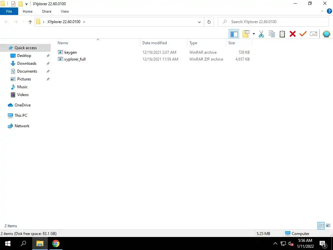
Task: Go up one folder level
Action: (30, 22)
